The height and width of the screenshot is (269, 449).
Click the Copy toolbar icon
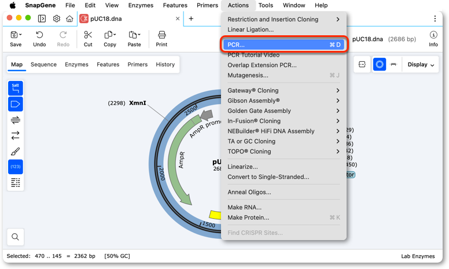[108, 35]
